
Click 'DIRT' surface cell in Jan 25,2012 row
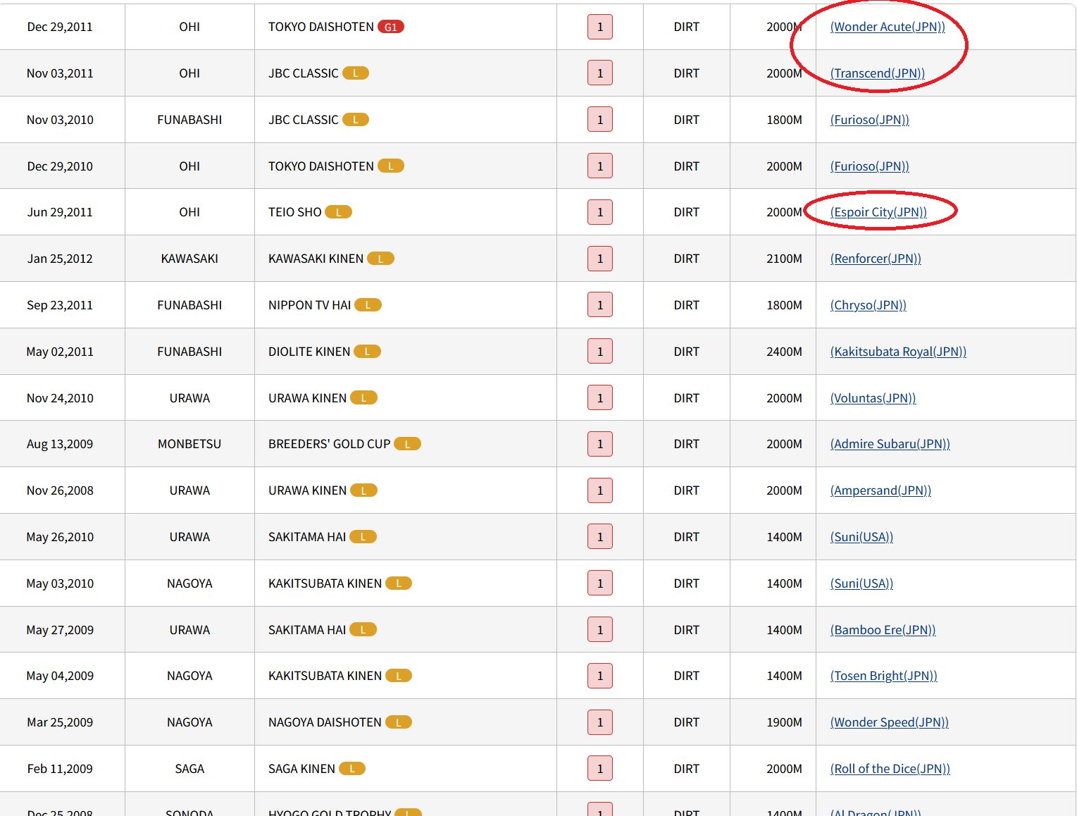[687, 259]
